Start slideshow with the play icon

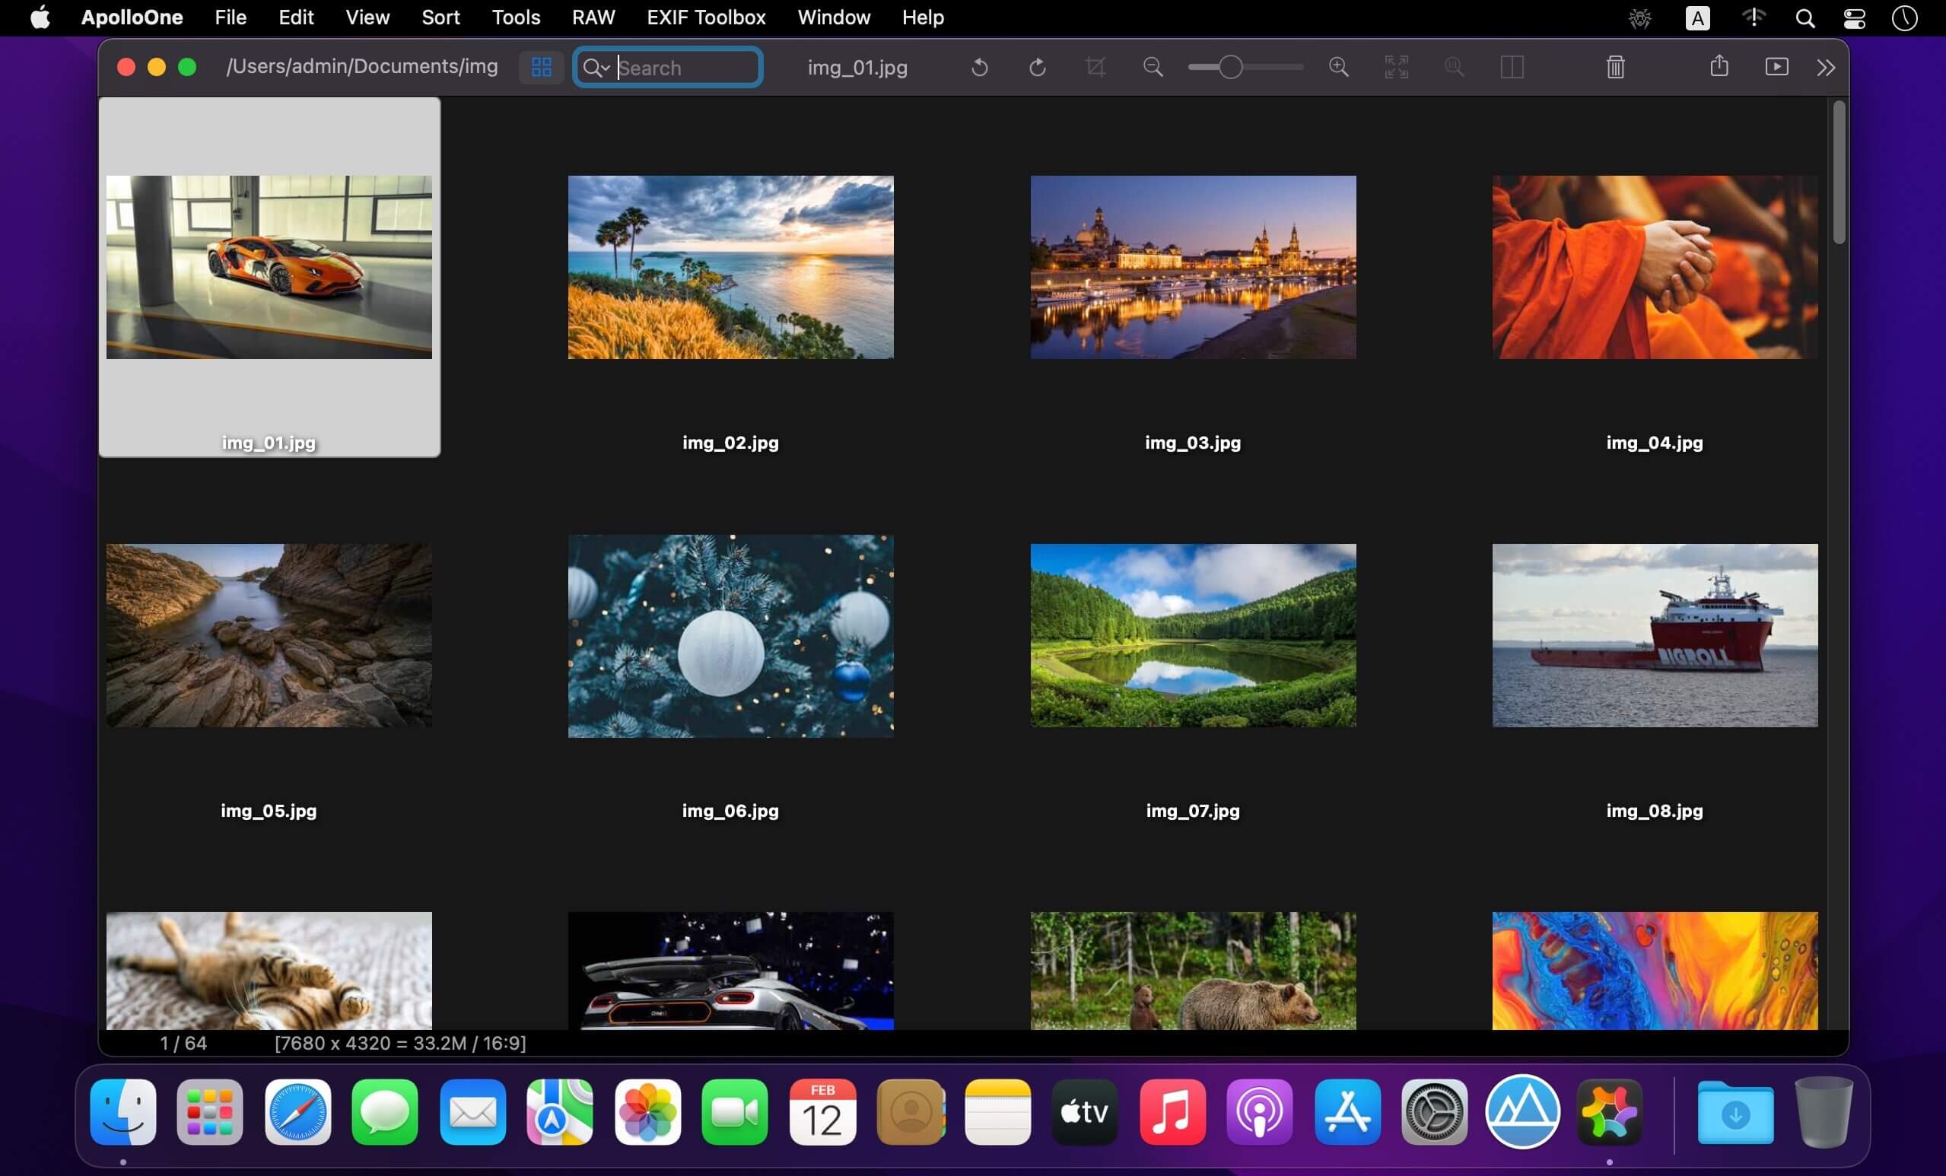click(x=1777, y=66)
